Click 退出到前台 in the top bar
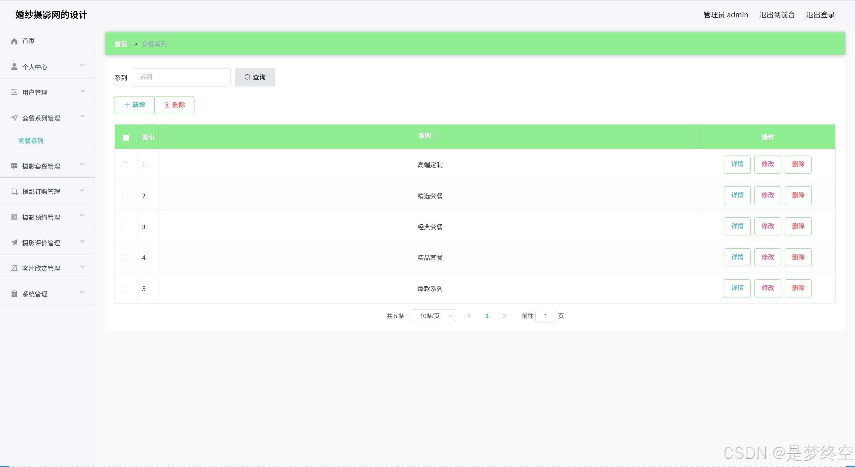Image resolution: width=855 pixels, height=467 pixels. [777, 15]
